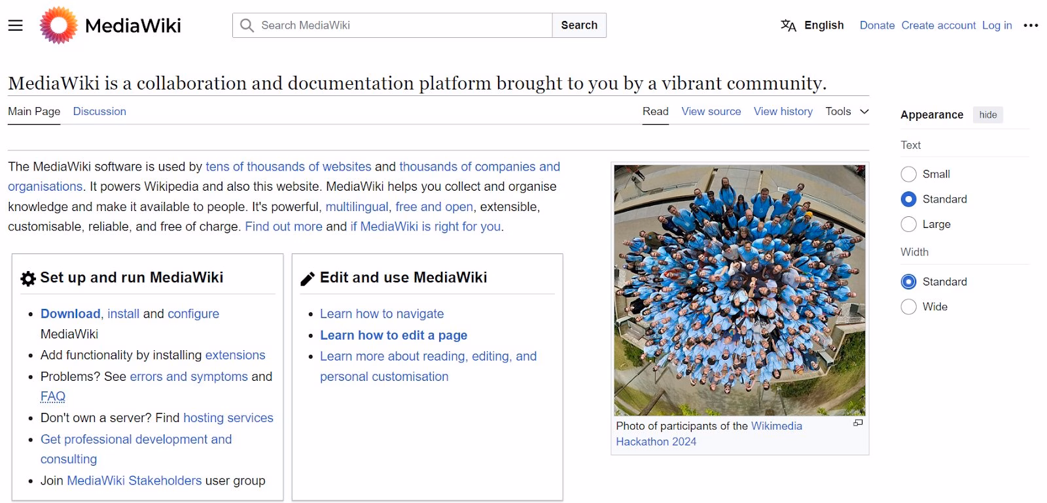Enlarge the photo using the caption icon

858,423
